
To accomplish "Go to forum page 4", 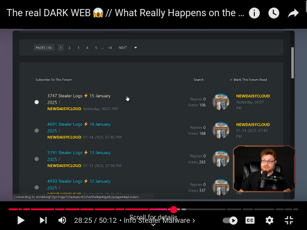I will click(87, 48).
